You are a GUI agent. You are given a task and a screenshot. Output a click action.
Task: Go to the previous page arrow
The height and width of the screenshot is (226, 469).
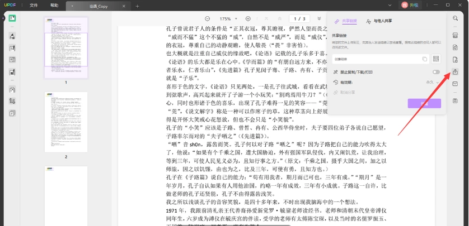[x=280, y=18]
